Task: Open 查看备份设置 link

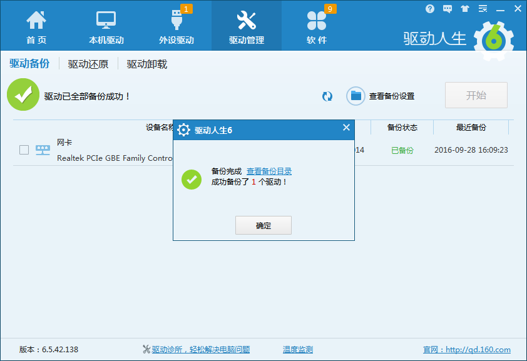Action: (392, 96)
